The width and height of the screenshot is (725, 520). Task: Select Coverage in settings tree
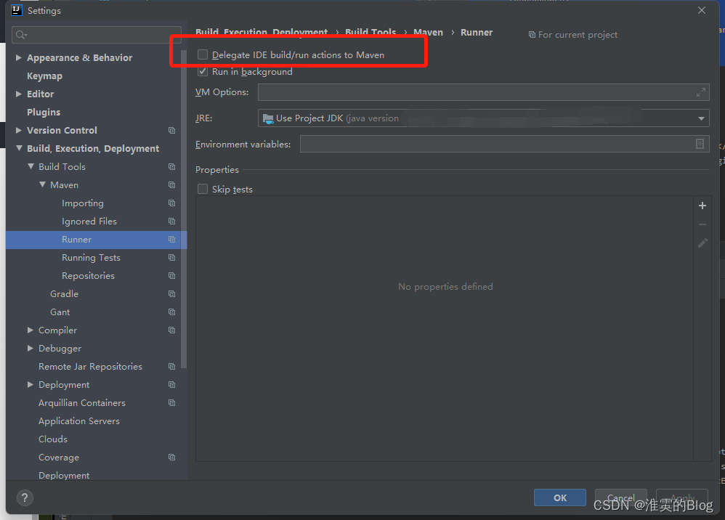coord(59,457)
